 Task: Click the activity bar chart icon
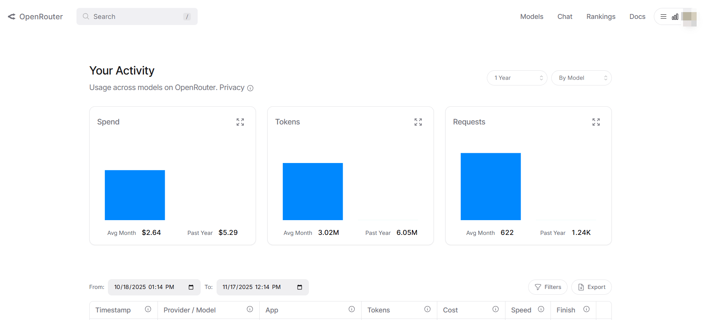coord(675,17)
